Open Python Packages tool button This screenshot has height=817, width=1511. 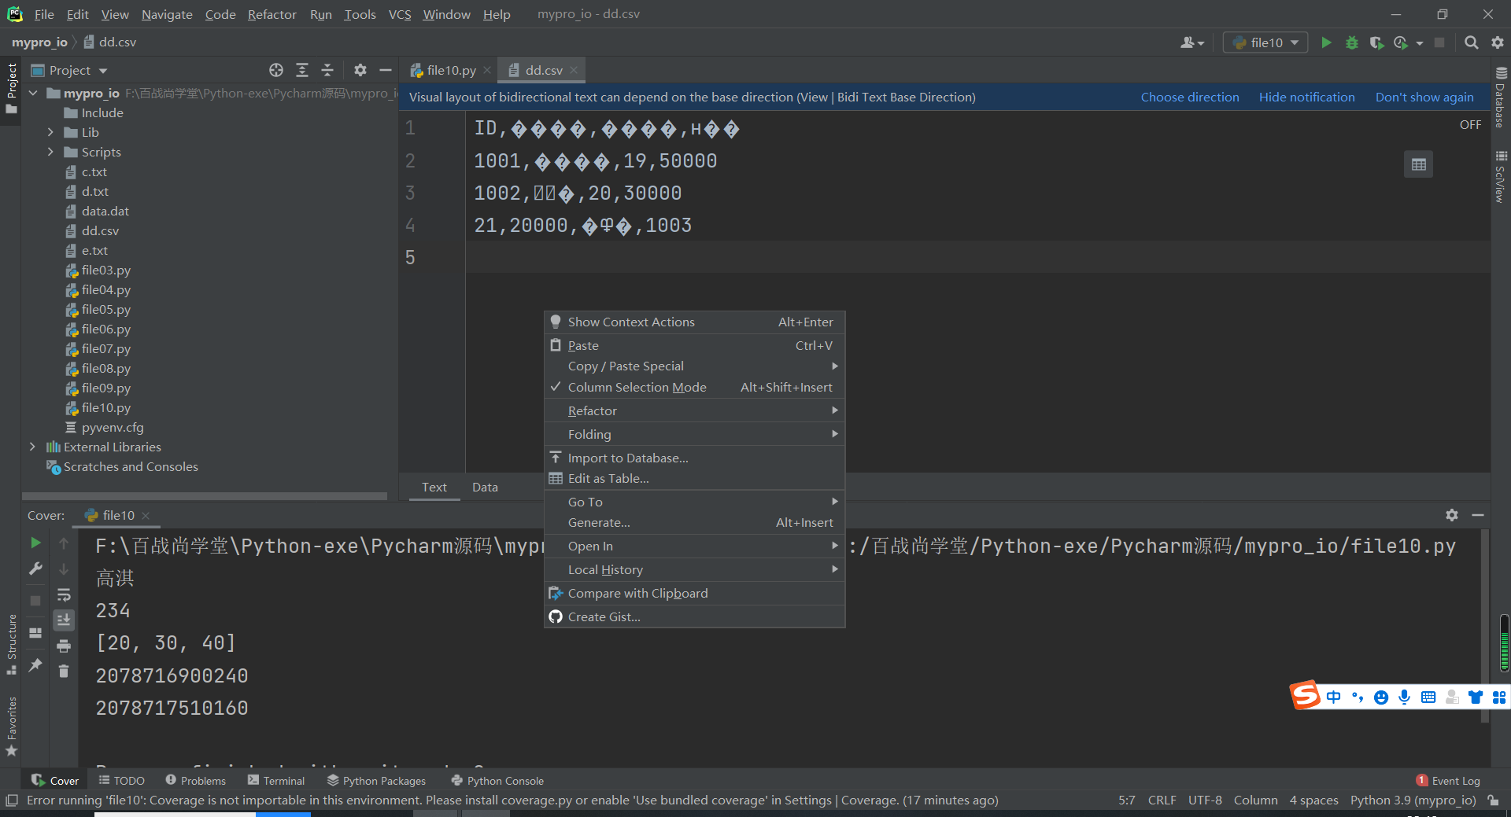pos(376,781)
